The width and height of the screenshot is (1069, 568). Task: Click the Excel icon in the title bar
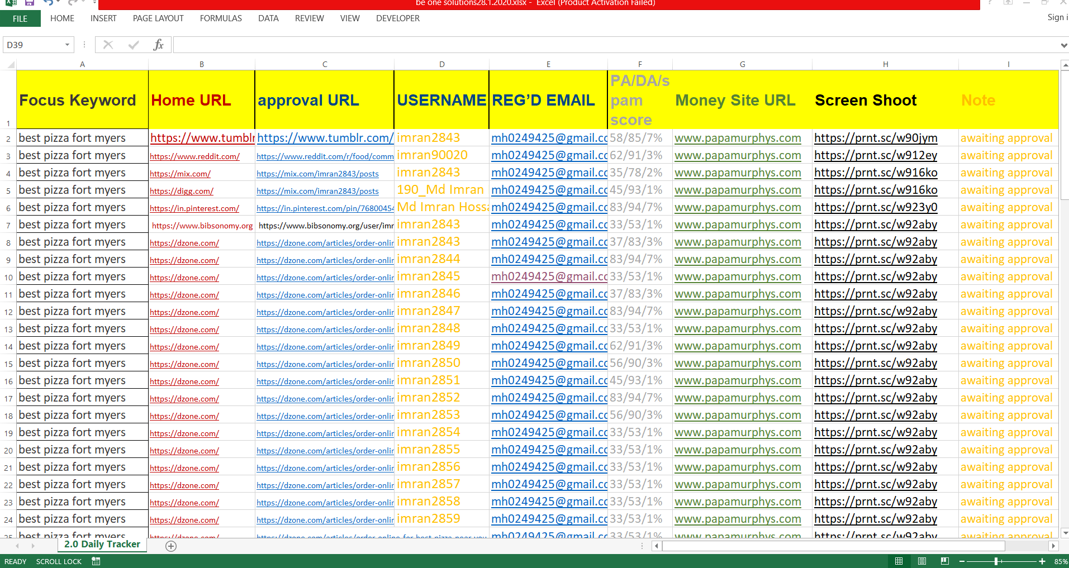tap(11, 3)
